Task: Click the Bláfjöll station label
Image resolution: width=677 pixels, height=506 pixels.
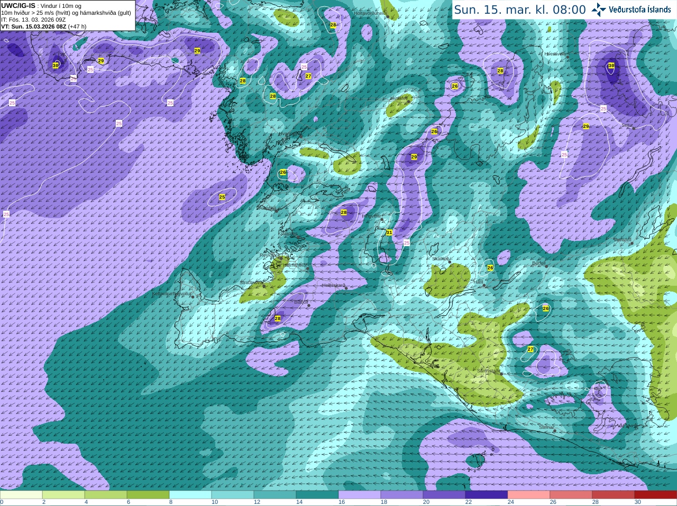Action: [x=301, y=302]
